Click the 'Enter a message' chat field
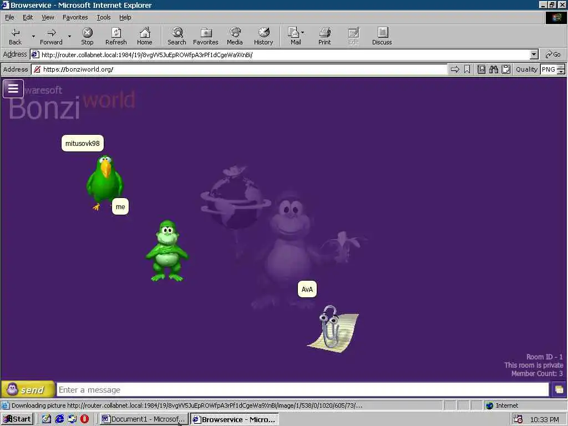 [x=303, y=390]
